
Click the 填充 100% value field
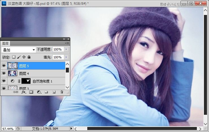click(x=58, y=57)
